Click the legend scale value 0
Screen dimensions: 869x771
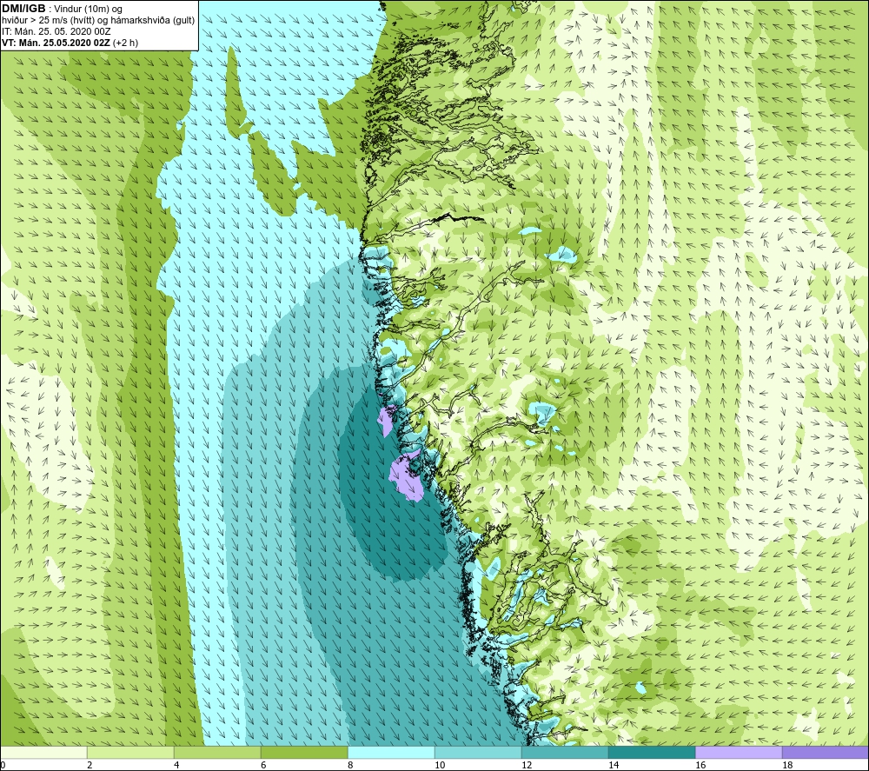coord(3,765)
